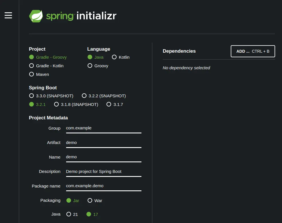Select Kotlin as the language
282x223 pixels.
coord(121,57)
